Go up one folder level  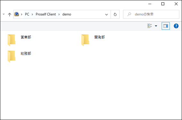point(10,14)
